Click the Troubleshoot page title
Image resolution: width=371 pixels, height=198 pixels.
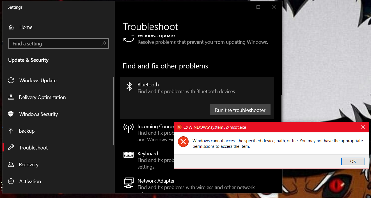point(151,27)
